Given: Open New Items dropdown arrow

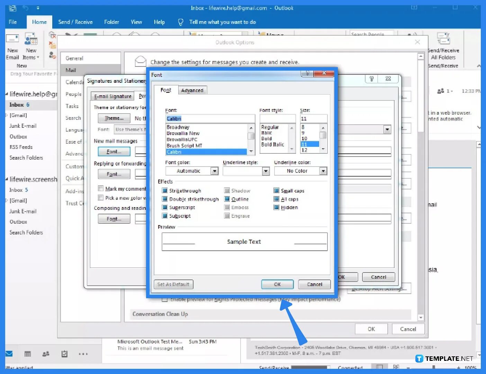Looking at the screenshot, I should [38, 57].
